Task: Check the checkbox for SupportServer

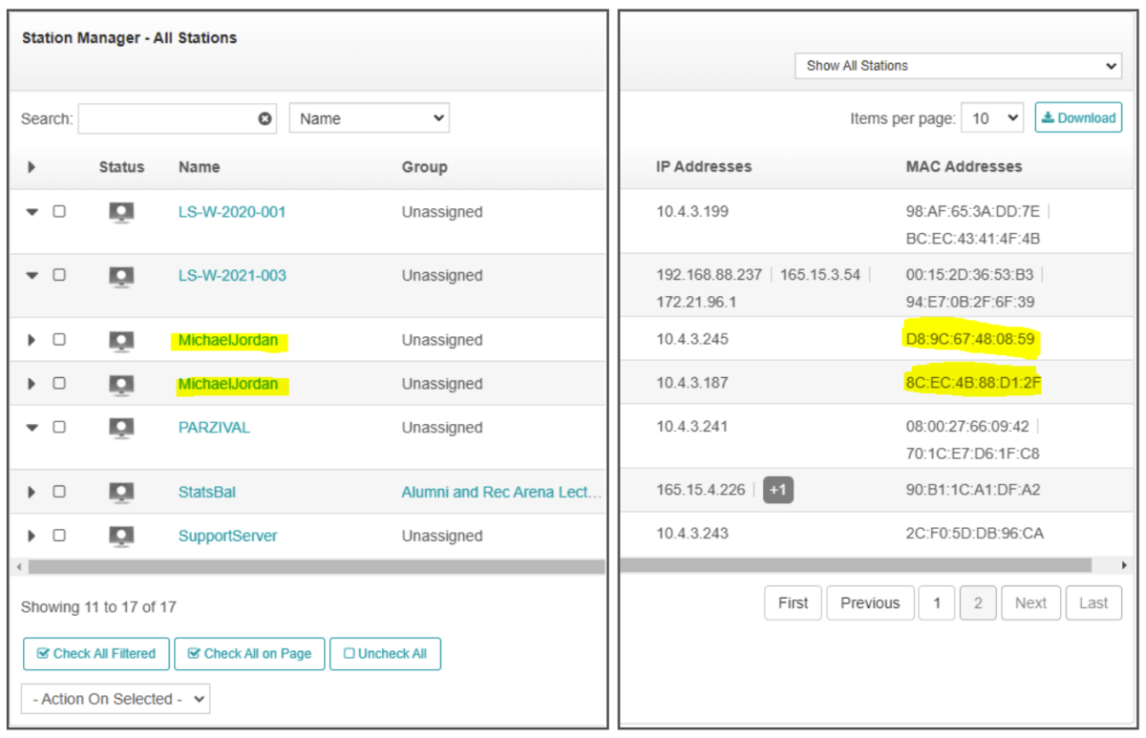Action: pyautogui.click(x=59, y=537)
